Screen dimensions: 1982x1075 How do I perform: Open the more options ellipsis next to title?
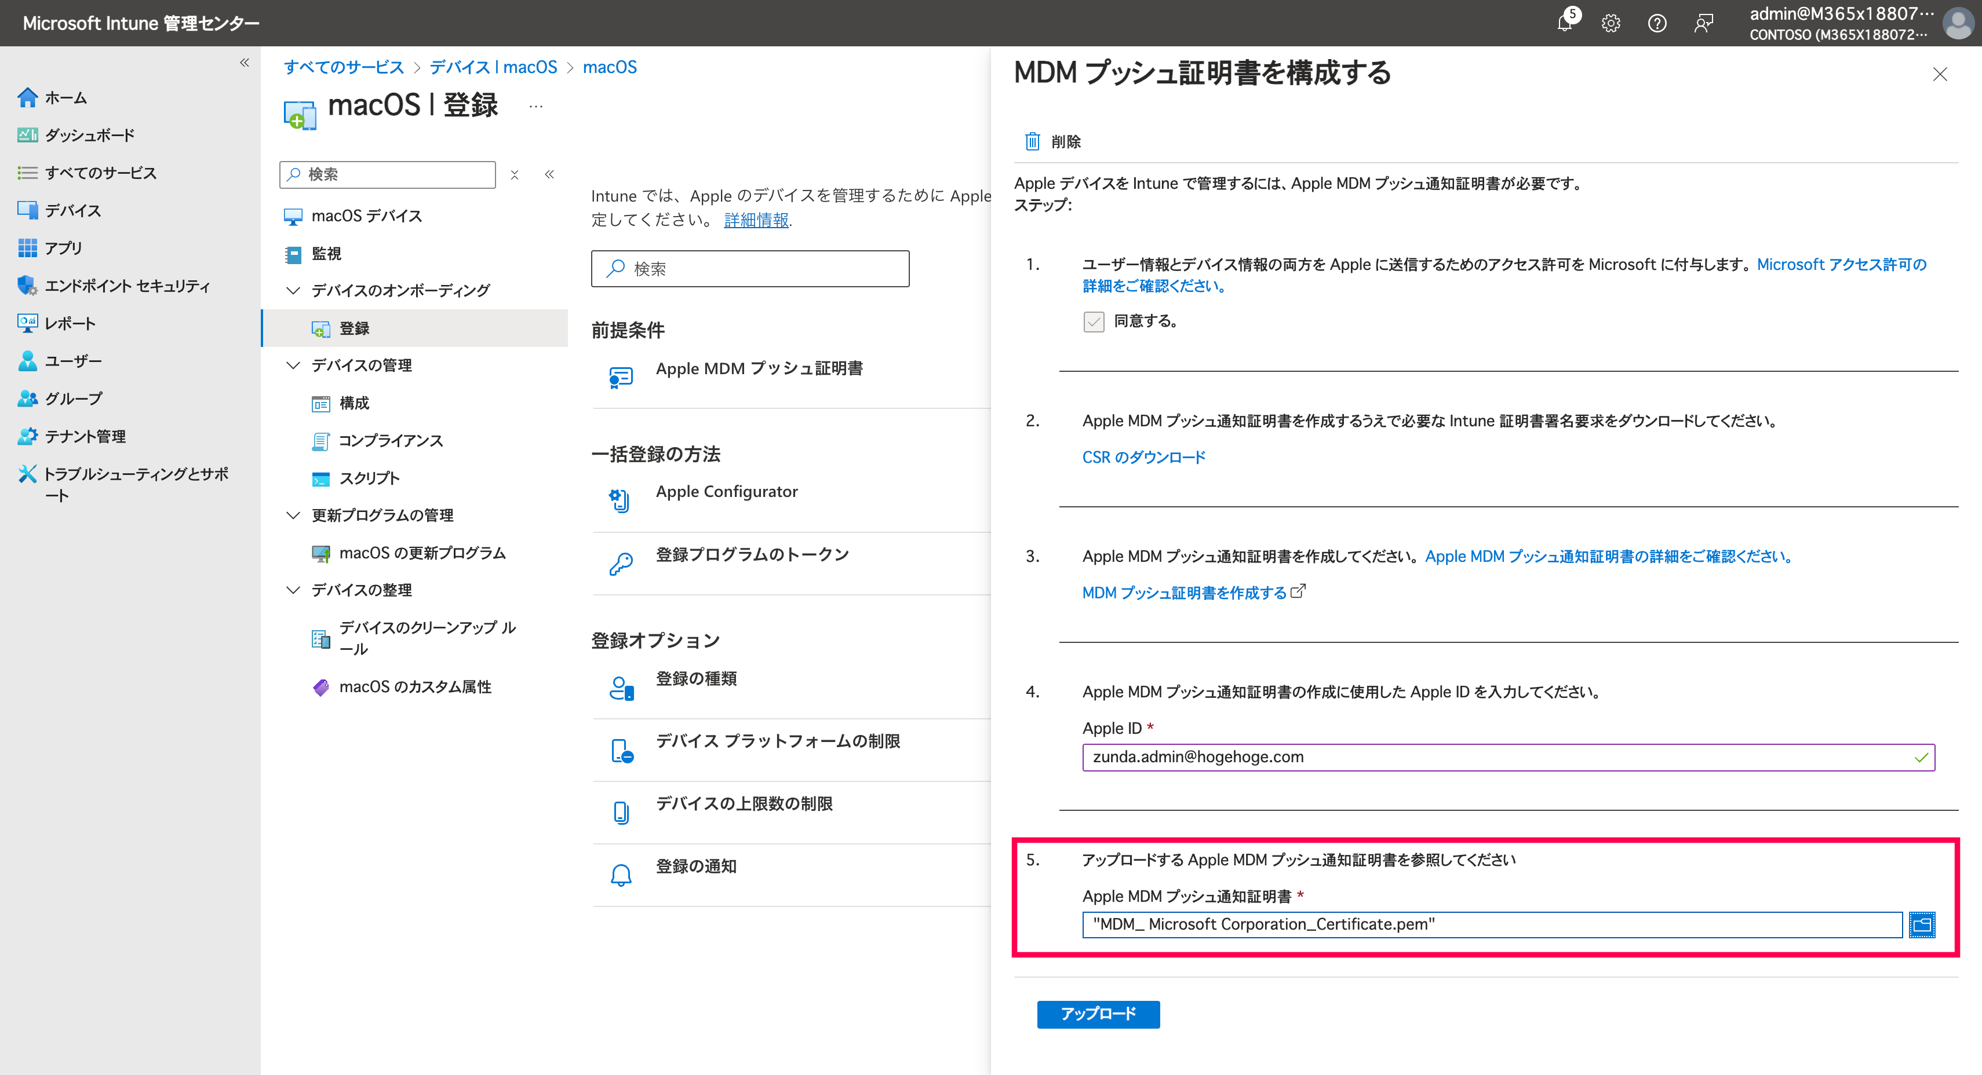click(x=536, y=106)
